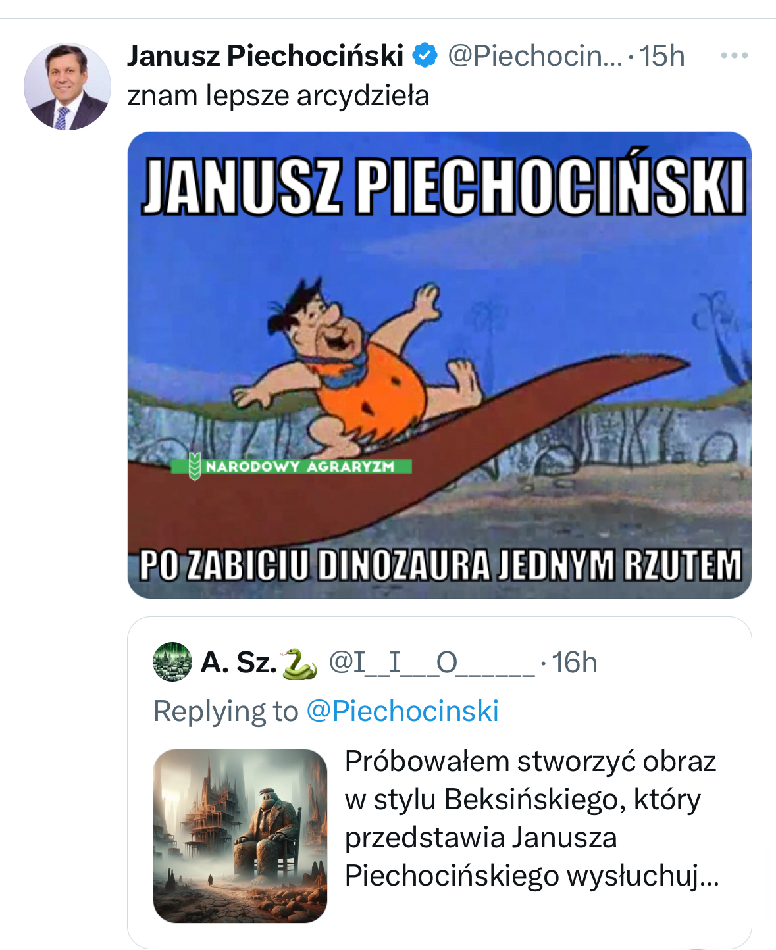Open the Beksiński-style painting thumbnail
Screen dimensions: 776x950
[x=240, y=836]
